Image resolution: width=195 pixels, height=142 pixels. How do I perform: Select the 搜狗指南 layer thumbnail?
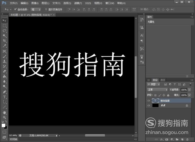[155, 101]
